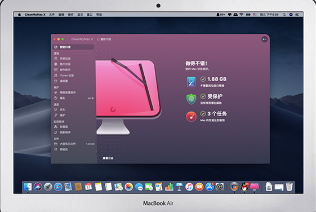Open Safari compass in the Dock
The width and height of the screenshot is (316, 212).
tap(58, 187)
